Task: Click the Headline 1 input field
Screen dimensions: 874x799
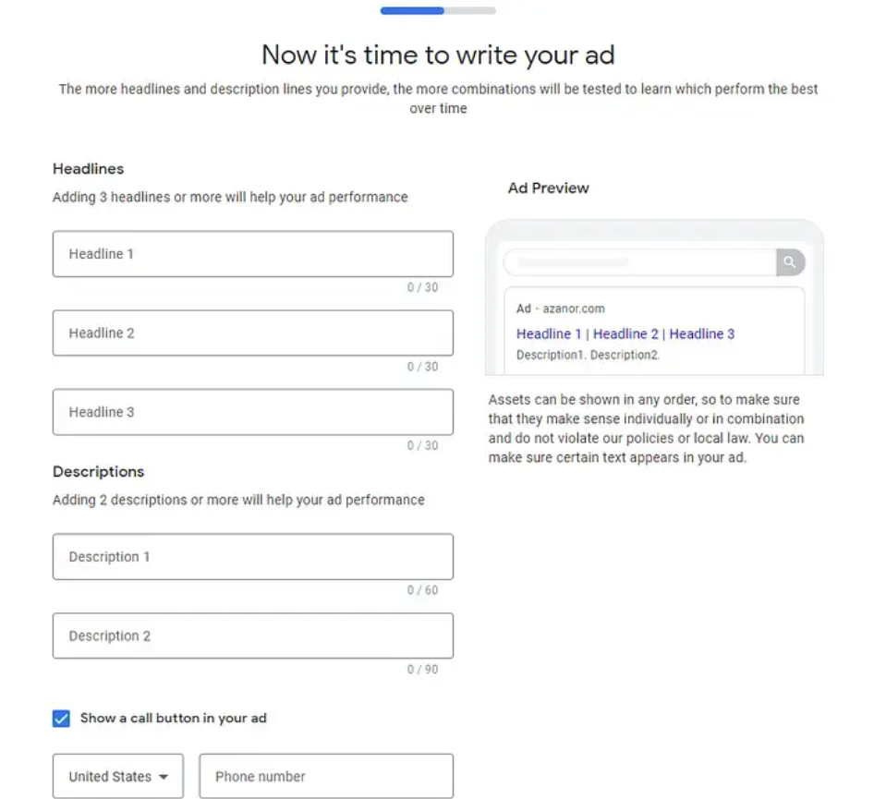Action: coord(253,254)
